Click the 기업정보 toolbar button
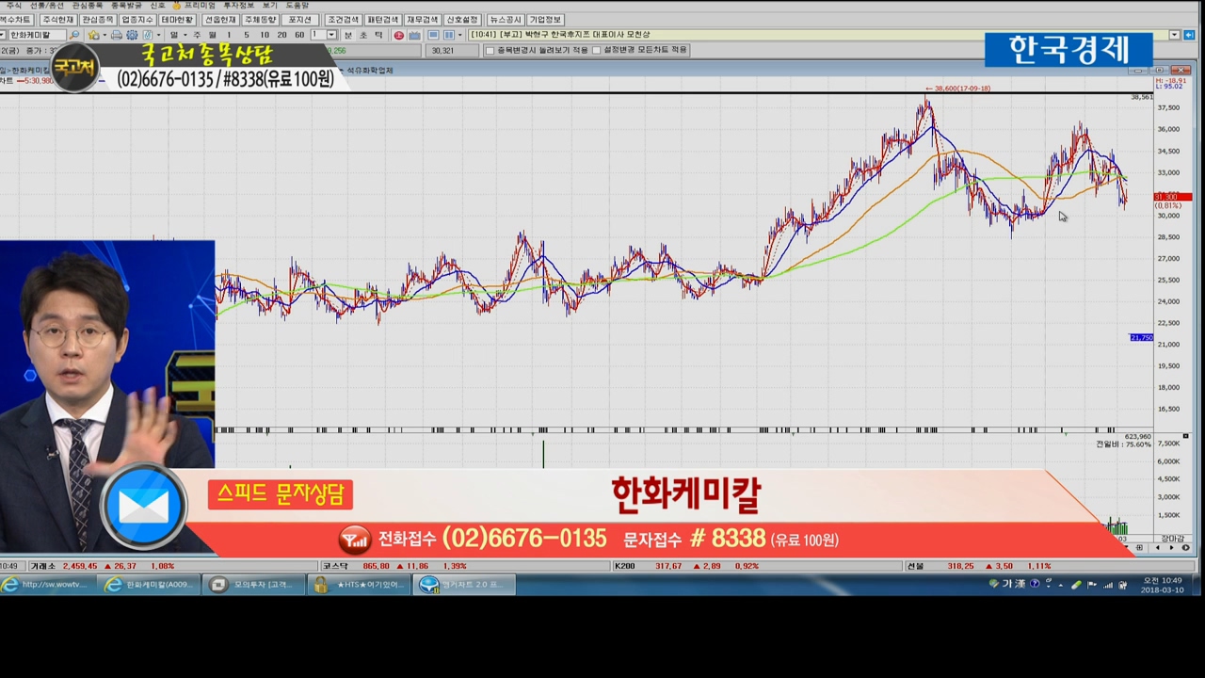Image resolution: width=1205 pixels, height=678 pixels. click(x=545, y=20)
